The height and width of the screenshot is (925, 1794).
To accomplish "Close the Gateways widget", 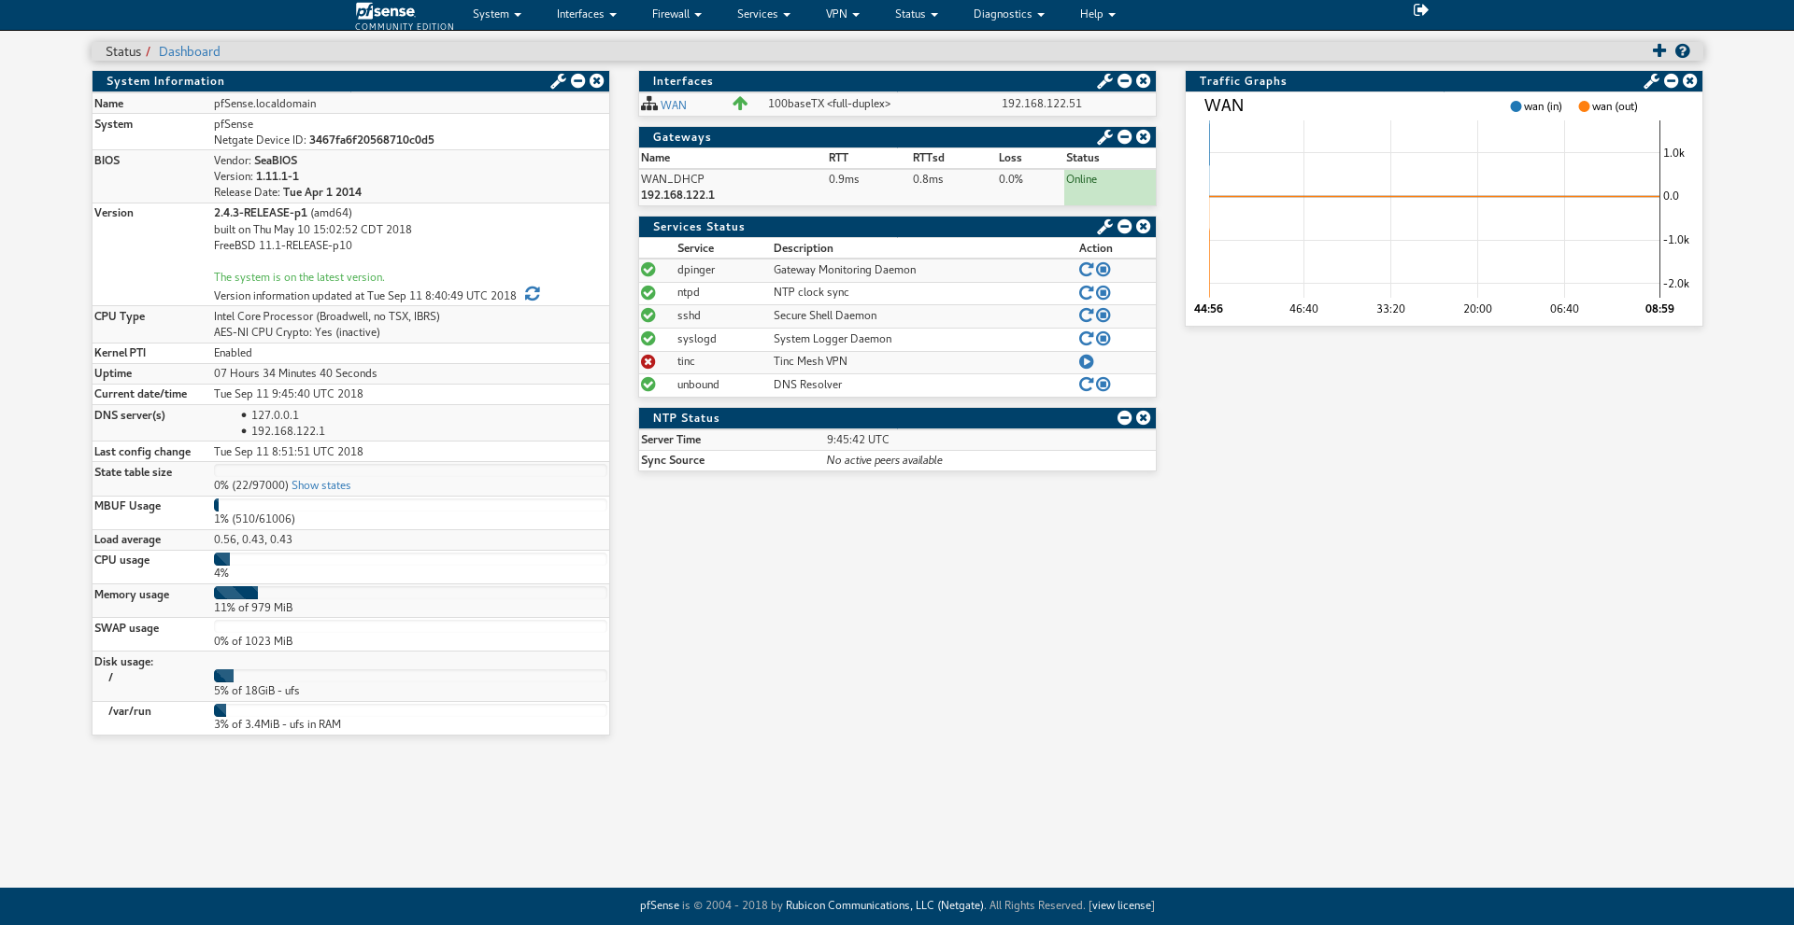I will pyautogui.click(x=1144, y=137).
